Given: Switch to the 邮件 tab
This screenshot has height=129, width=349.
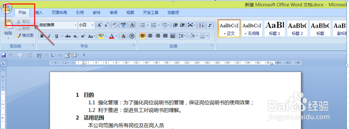Looking at the screenshot, I should tap(97, 13).
